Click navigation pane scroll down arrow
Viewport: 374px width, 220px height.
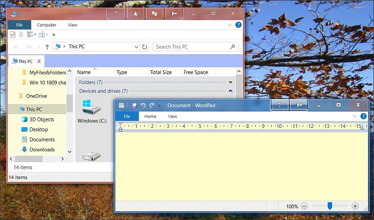pyautogui.click(x=70, y=151)
